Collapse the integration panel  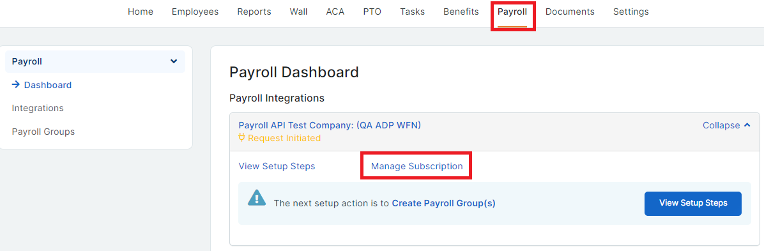tap(726, 125)
